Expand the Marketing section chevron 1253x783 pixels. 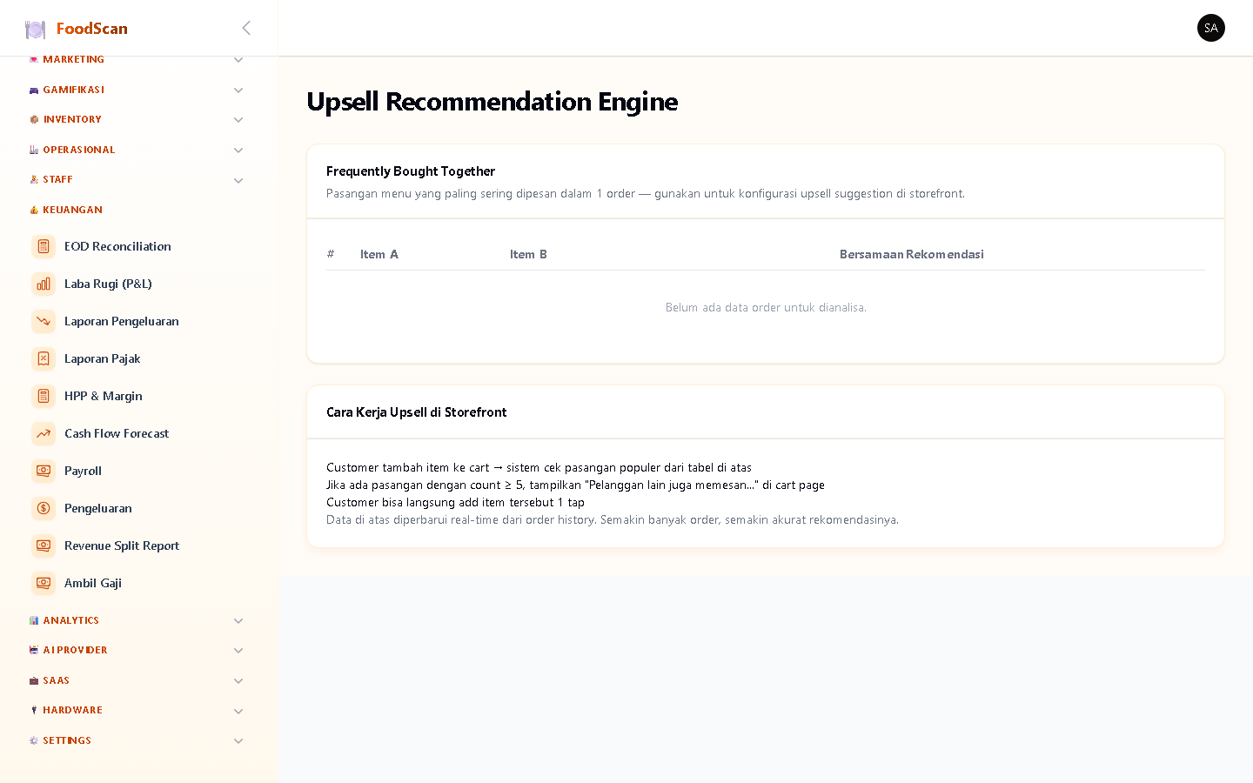tap(238, 60)
